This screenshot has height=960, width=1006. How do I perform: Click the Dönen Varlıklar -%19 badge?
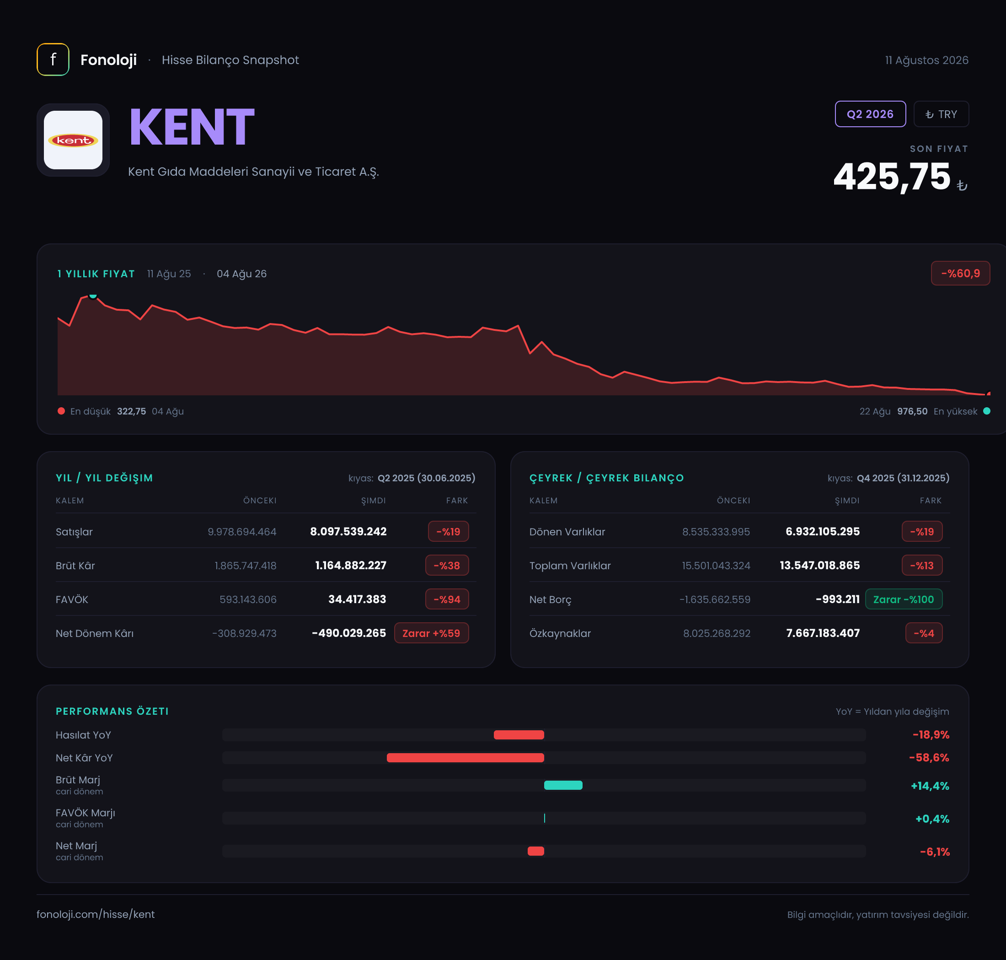point(921,531)
